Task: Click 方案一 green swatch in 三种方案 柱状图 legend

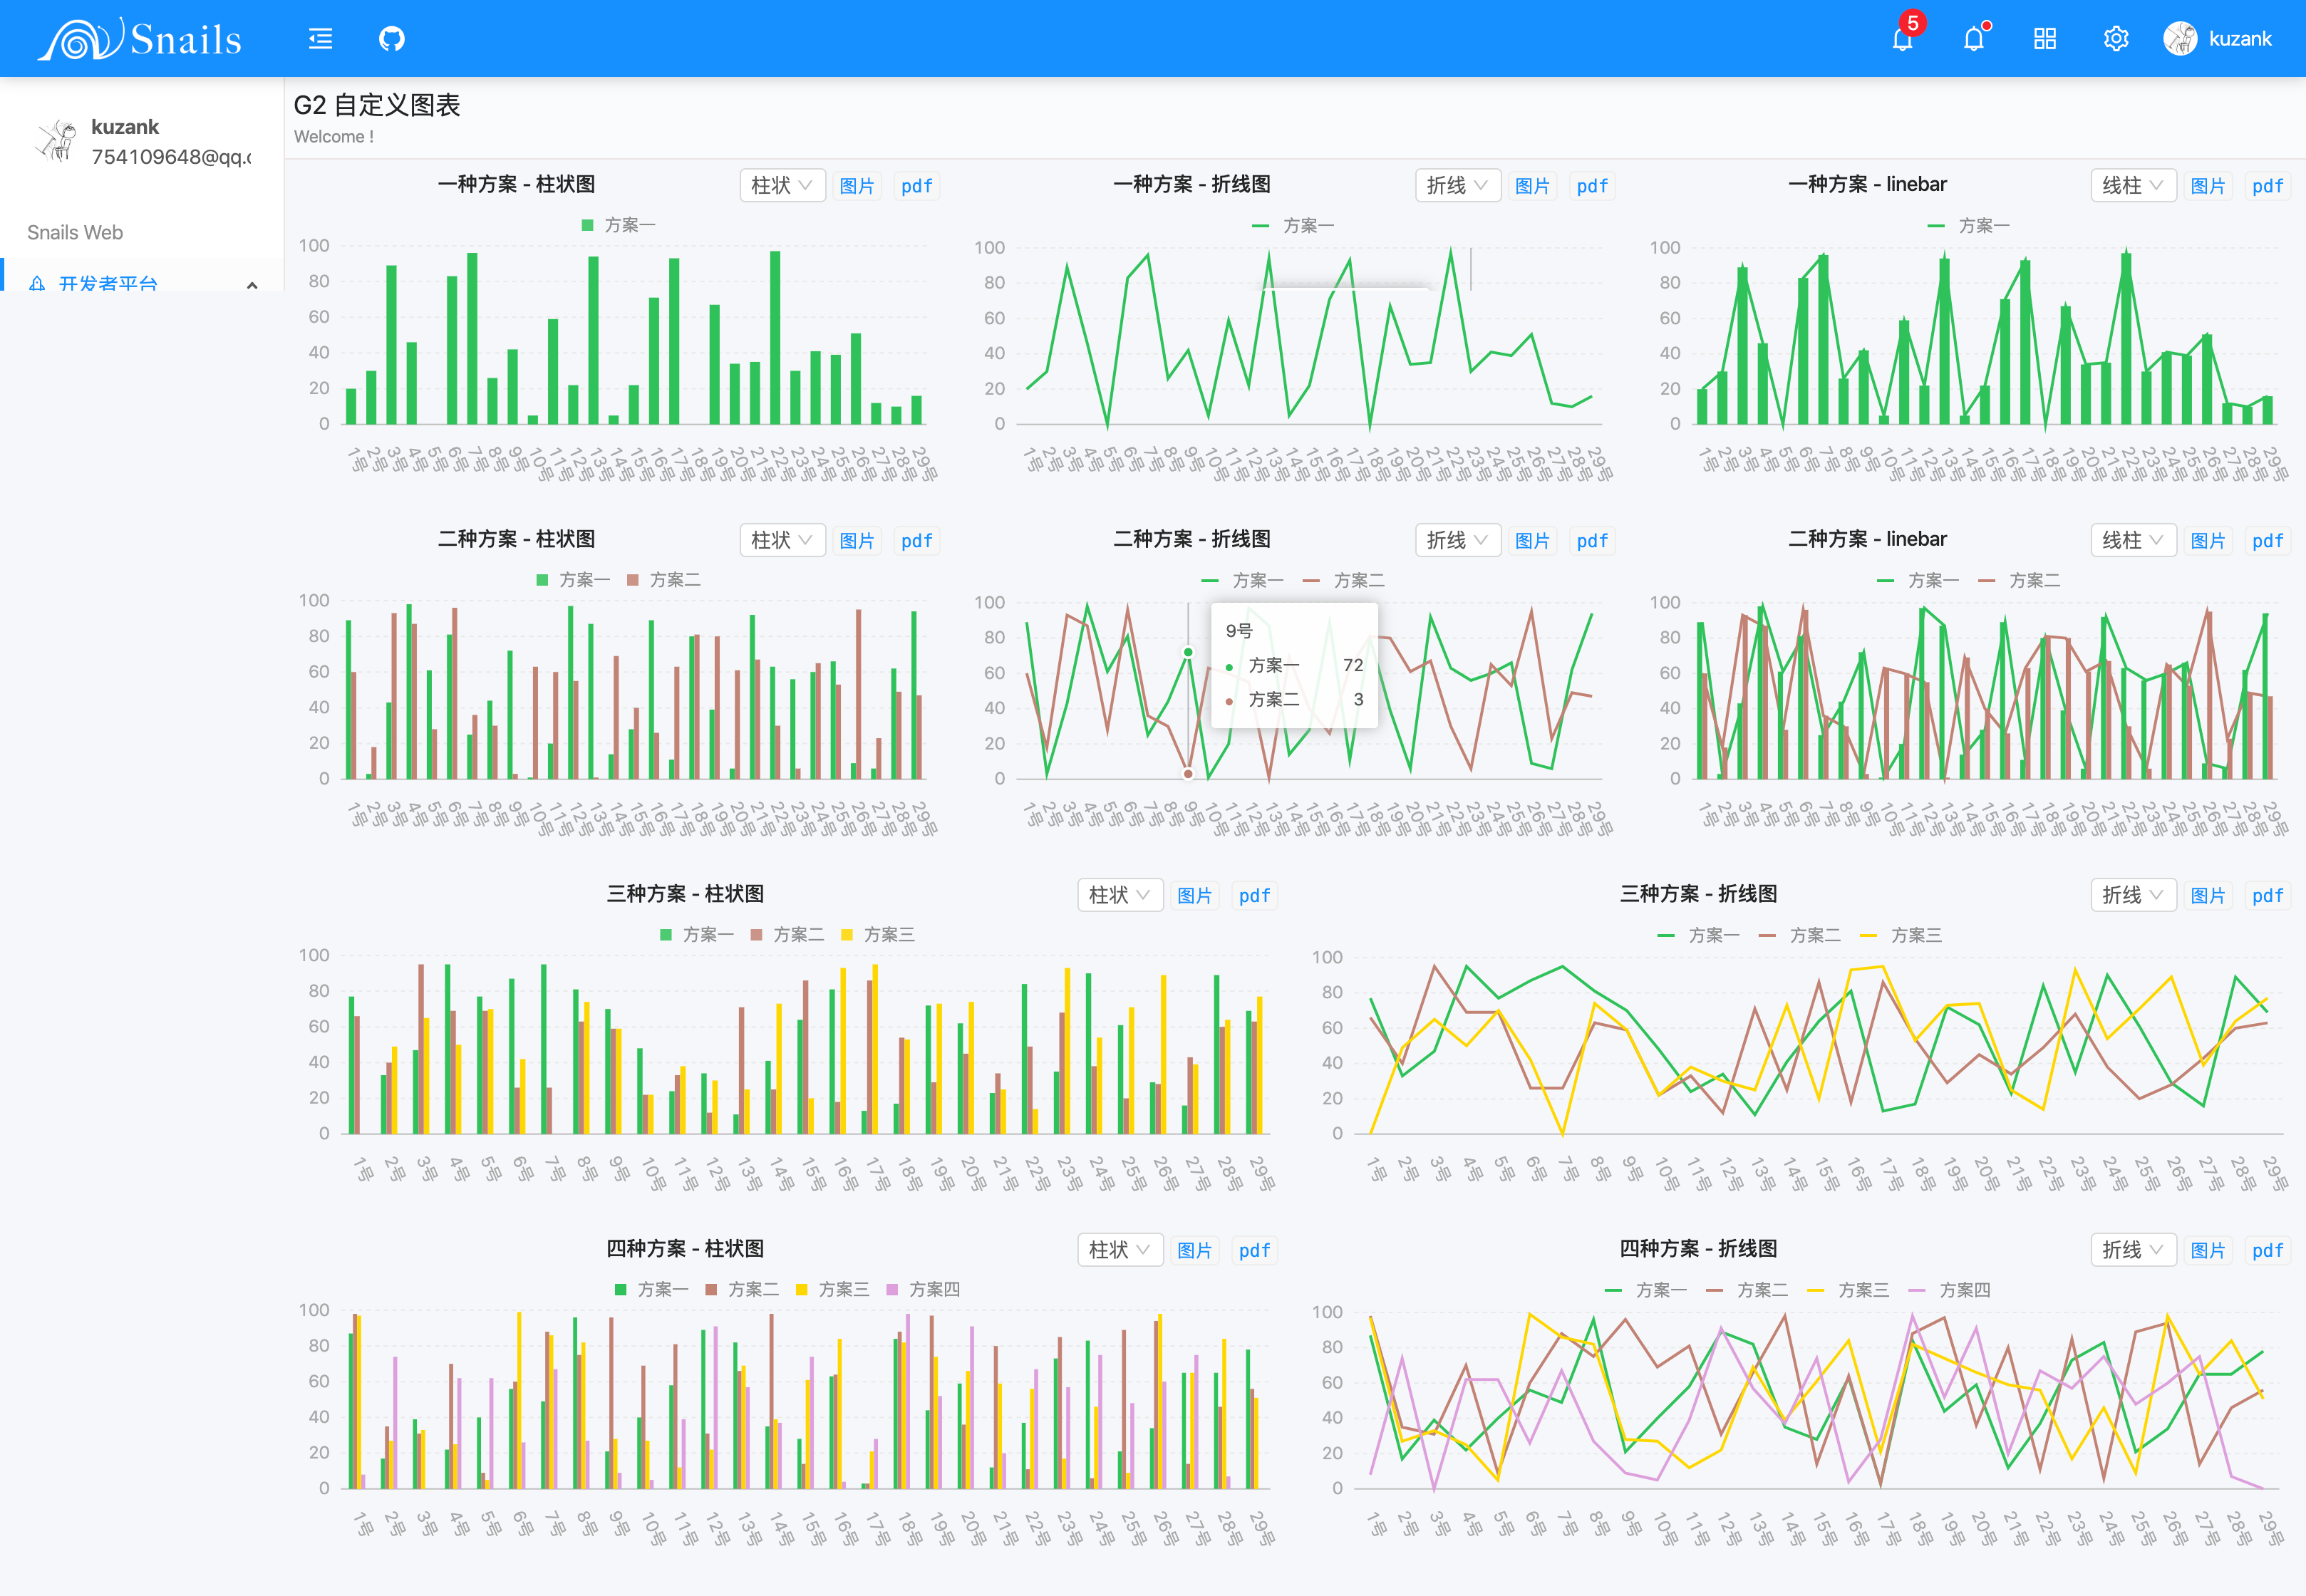Action: (x=666, y=935)
